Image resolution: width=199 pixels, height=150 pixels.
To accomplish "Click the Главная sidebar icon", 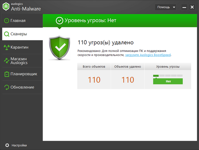I will (x=6, y=21).
